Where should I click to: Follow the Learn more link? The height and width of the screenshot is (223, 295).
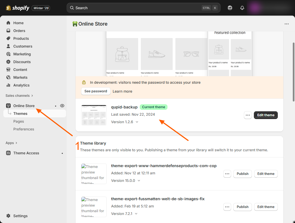click(122, 91)
